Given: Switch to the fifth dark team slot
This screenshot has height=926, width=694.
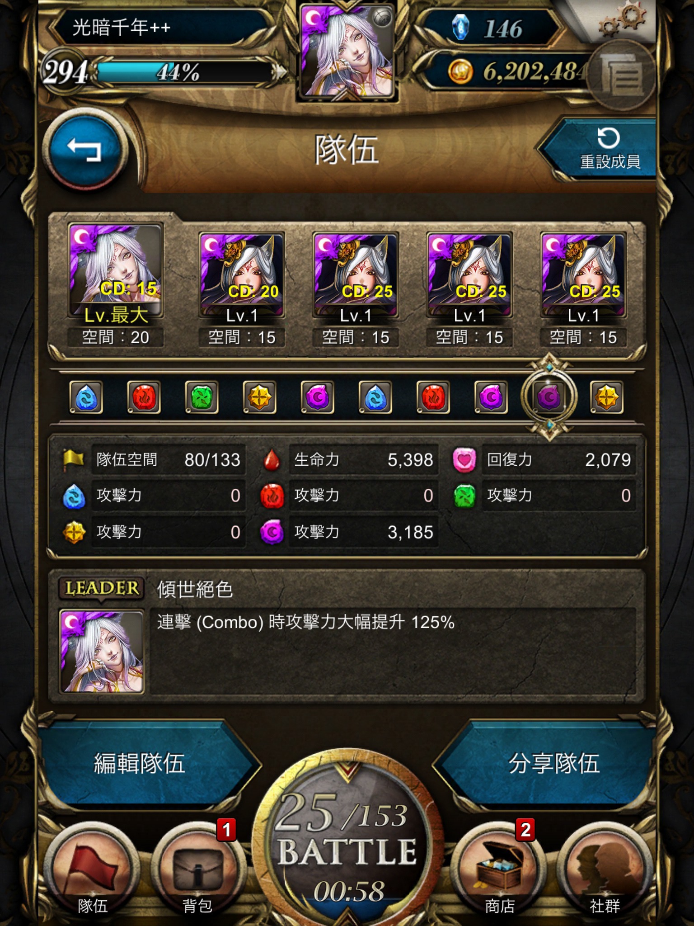Looking at the screenshot, I should click(317, 397).
